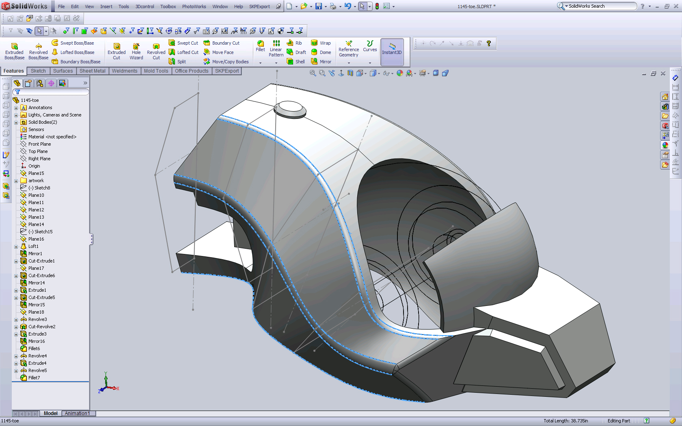
Task: Expand the Solid Bodies(2) node
Action: [x=16, y=123]
